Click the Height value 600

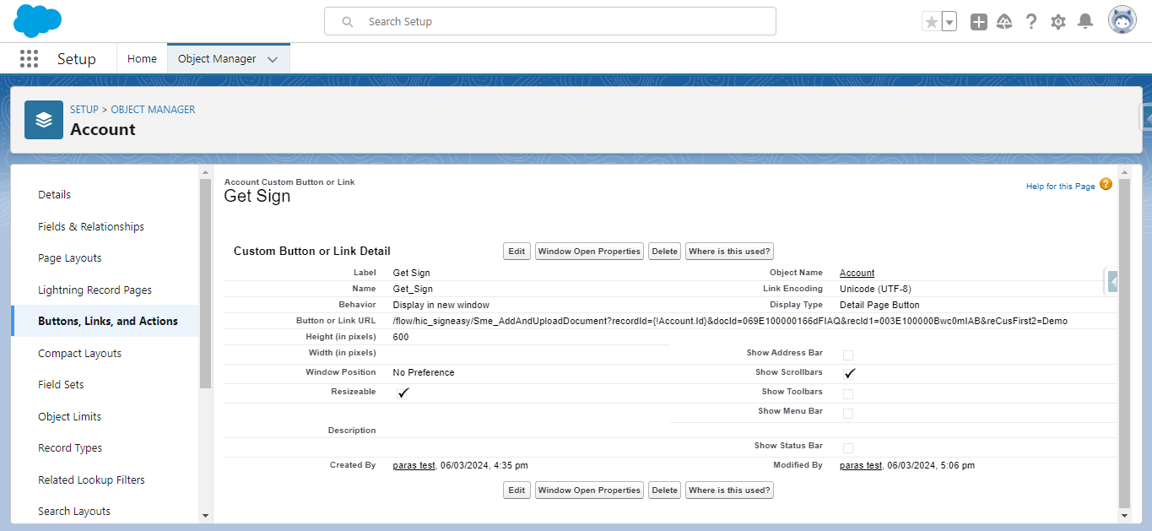[401, 337]
